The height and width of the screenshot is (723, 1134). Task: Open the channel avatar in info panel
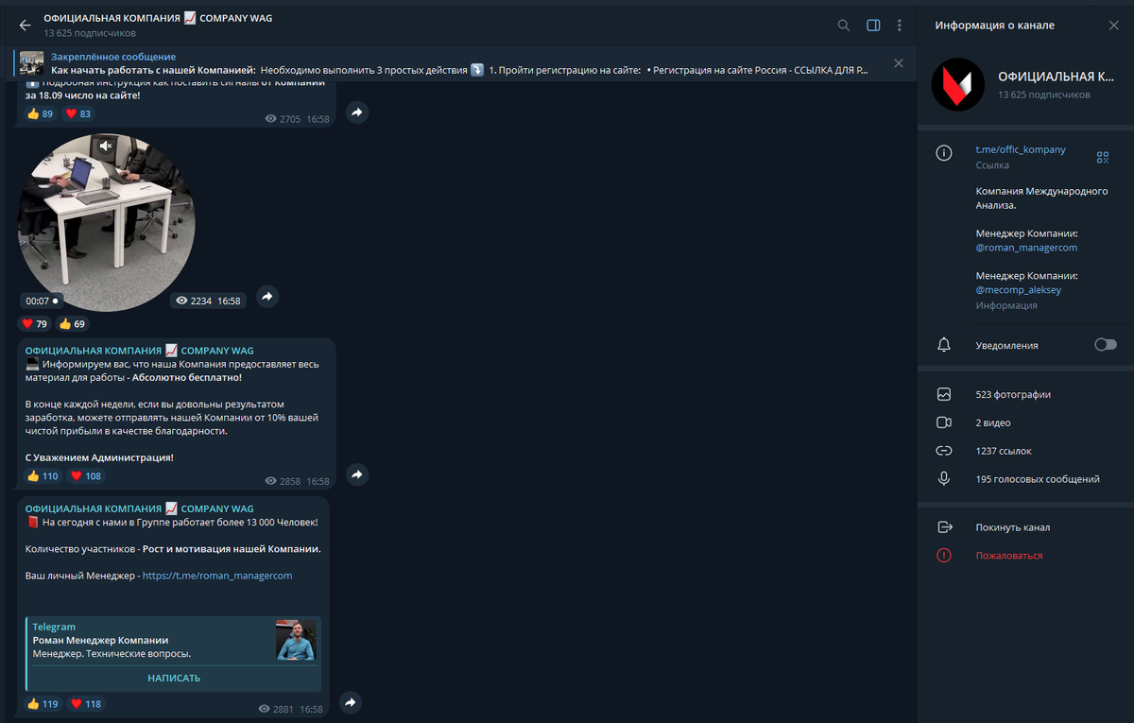pos(958,85)
